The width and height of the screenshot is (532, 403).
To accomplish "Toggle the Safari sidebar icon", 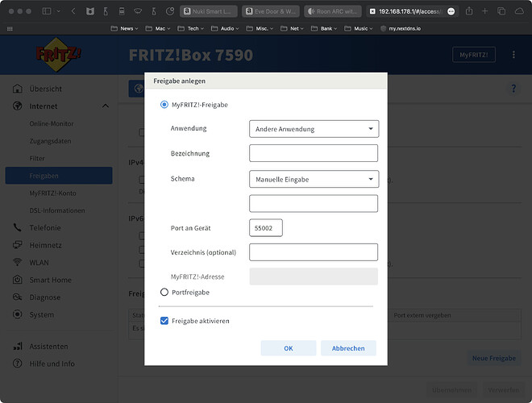I will click(x=47, y=11).
